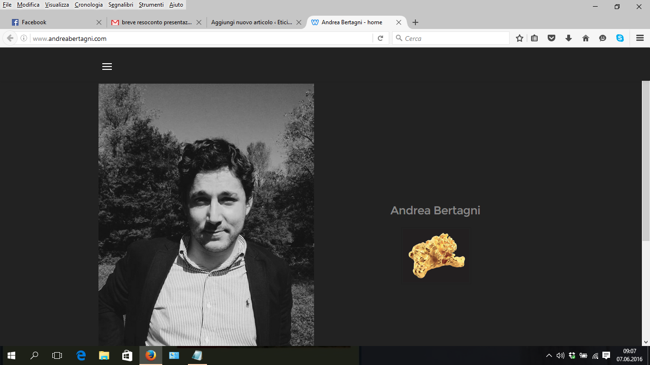This screenshot has width=650, height=365.
Task: Open the Firefox hamburger menu
Action: coord(640,38)
